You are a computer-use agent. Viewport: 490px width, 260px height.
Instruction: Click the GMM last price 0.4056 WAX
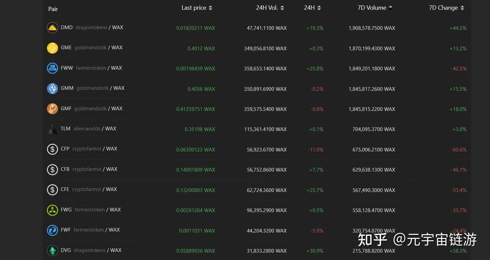tap(201, 89)
